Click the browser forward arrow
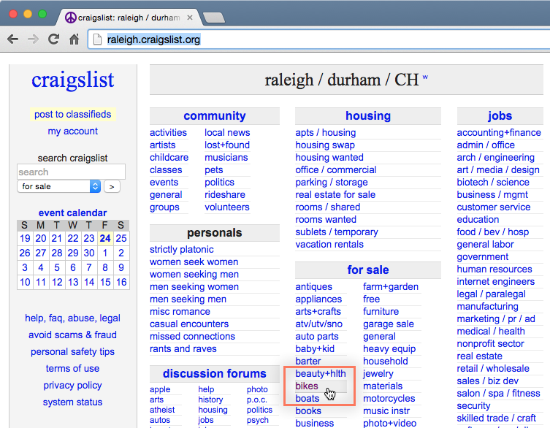550x428 pixels. click(33, 39)
